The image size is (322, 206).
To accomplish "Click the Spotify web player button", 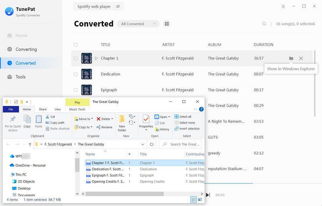I will (94, 6).
